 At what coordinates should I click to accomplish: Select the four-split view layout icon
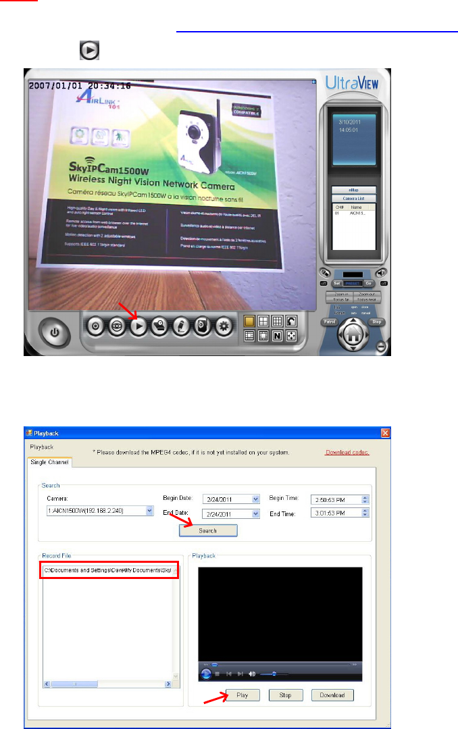263,321
